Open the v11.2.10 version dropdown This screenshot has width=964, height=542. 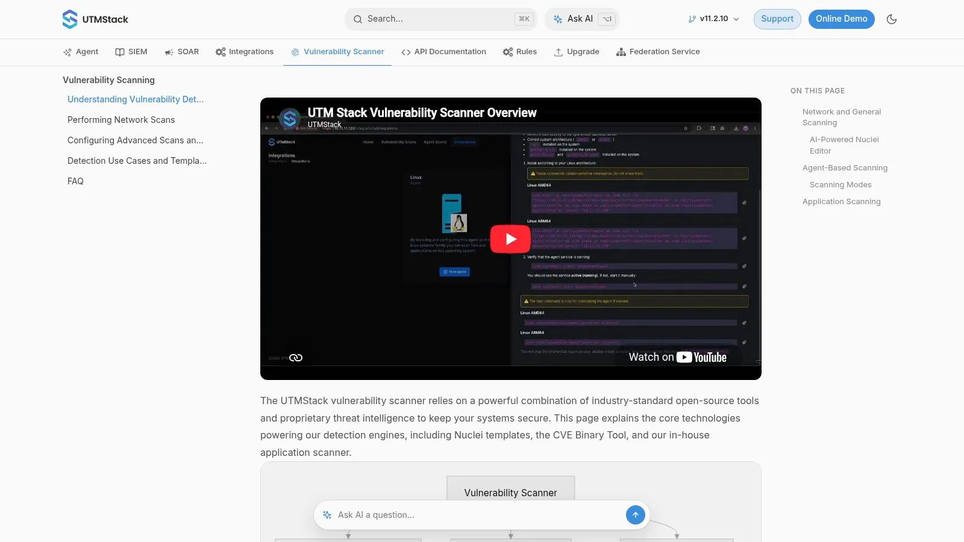[713, 19]
